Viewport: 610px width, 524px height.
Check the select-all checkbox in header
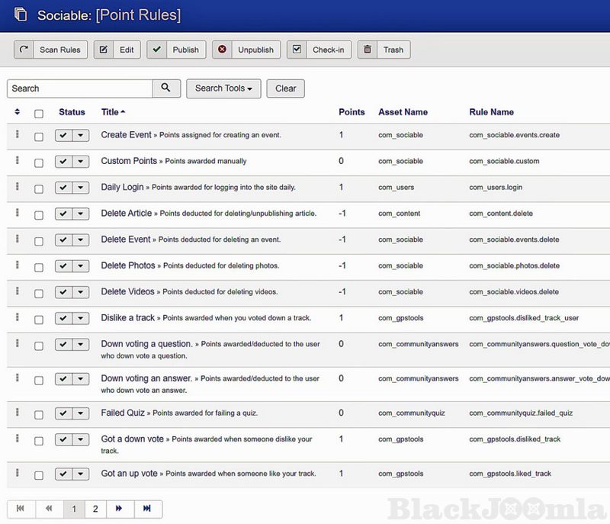tap(39, 113)
